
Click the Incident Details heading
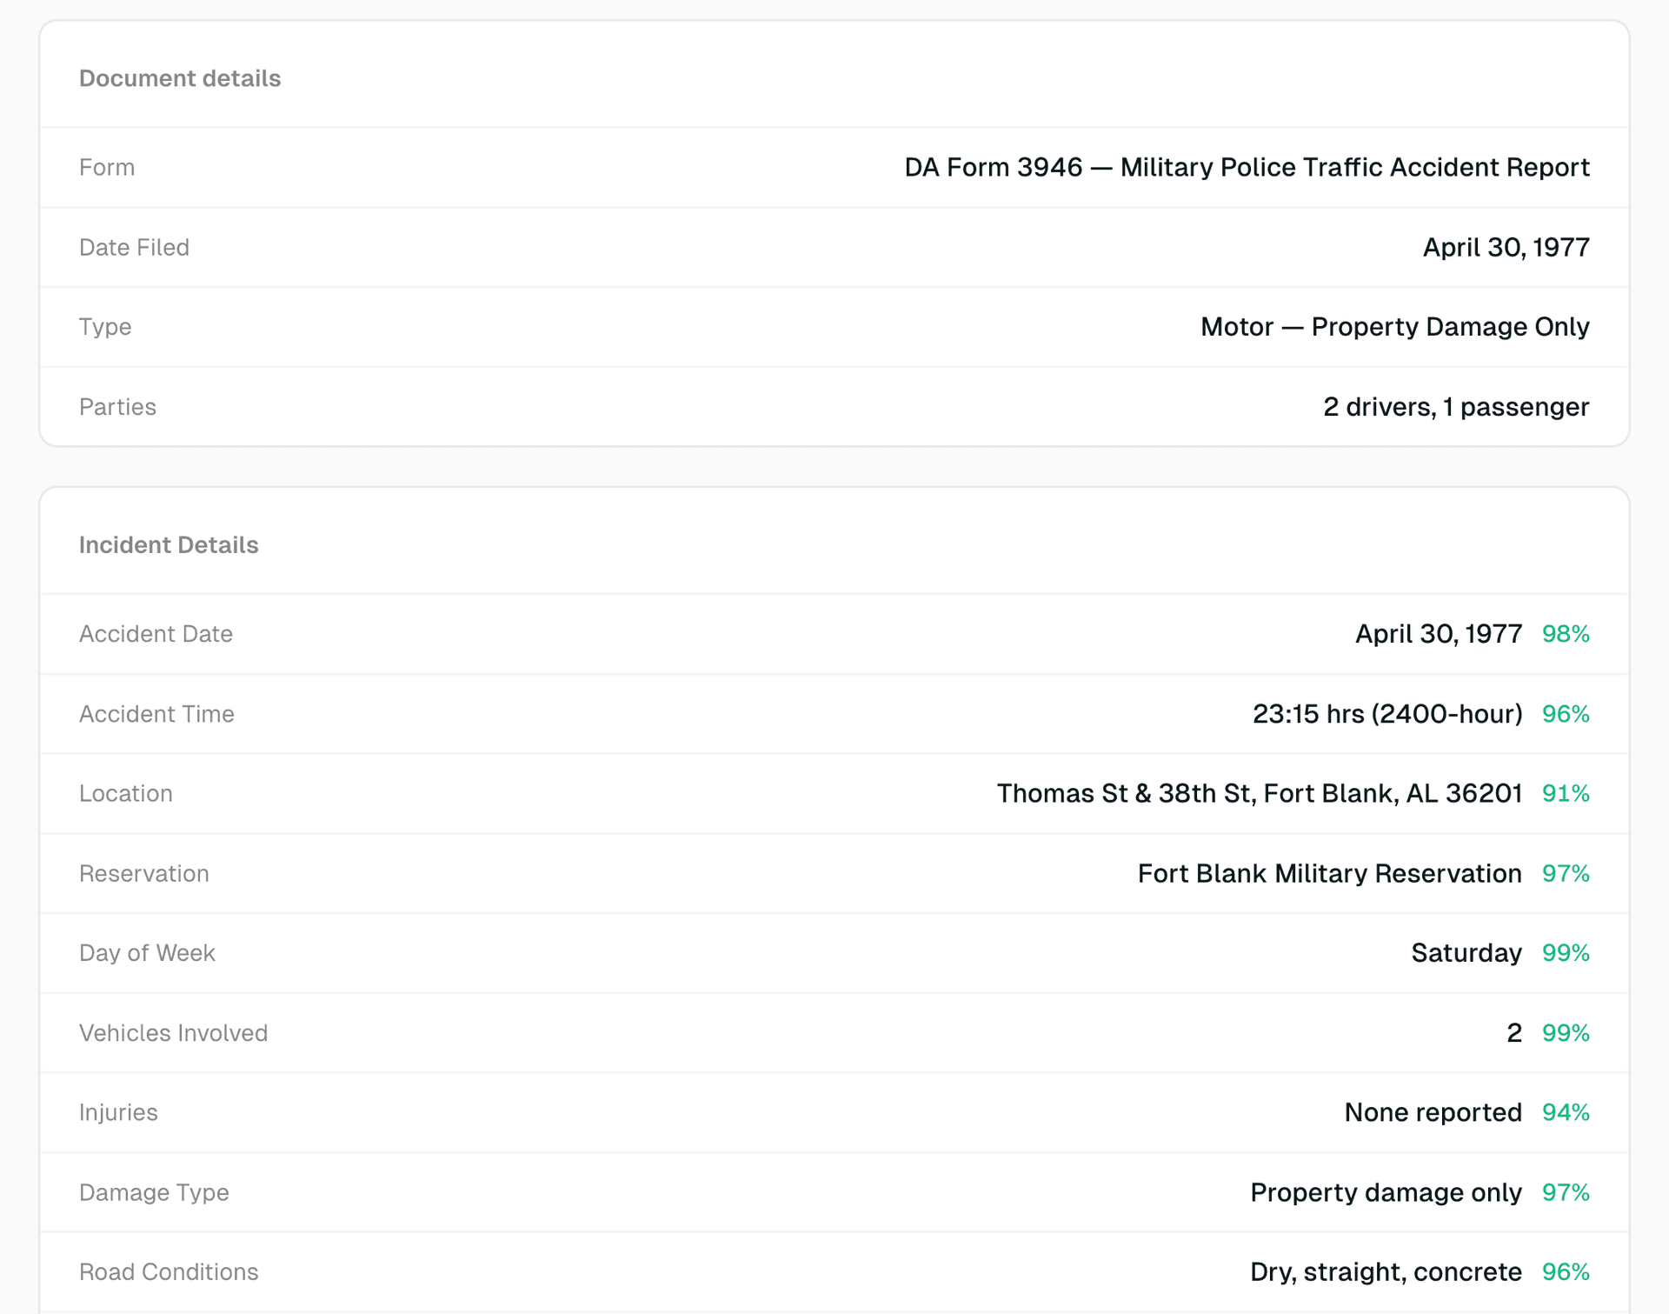(x=169, y=544)
